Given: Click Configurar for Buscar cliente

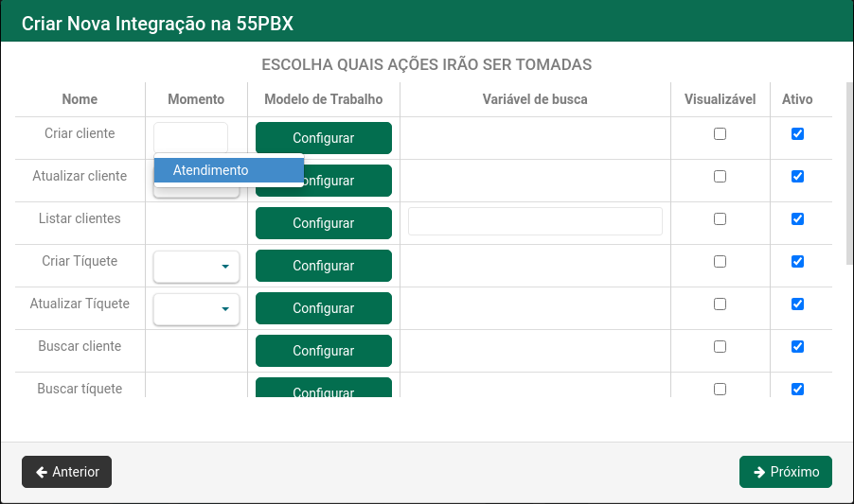Looking at the screenshot, I should pos(324,351).
